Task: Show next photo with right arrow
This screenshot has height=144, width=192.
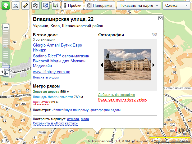Action: pyautogui.click(x=153, y=65)
